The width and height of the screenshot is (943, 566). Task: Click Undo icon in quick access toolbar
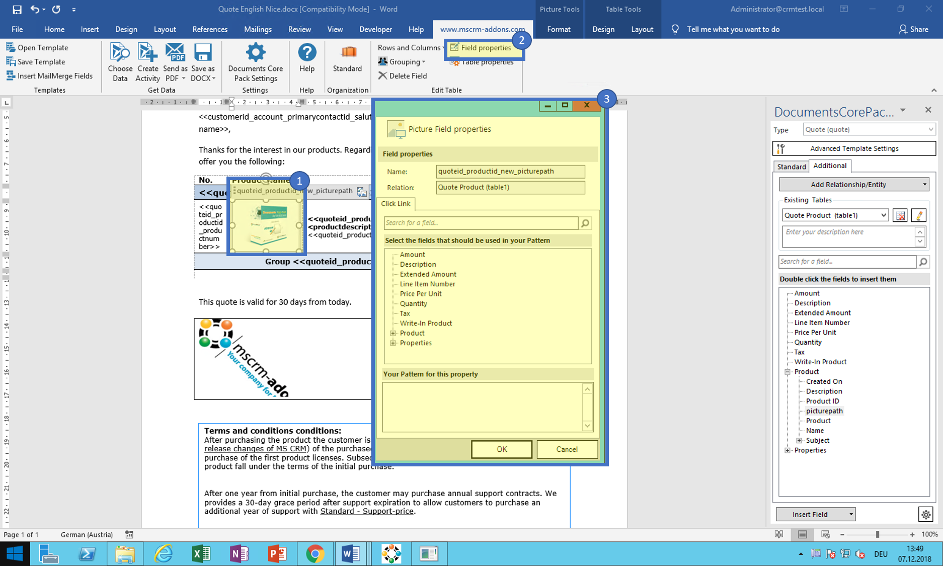point(35,9)
